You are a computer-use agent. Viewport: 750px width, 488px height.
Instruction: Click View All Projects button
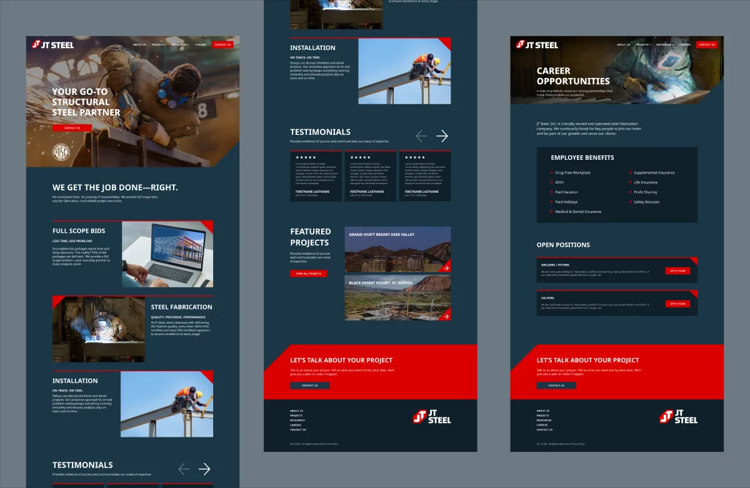pos(308,273)
